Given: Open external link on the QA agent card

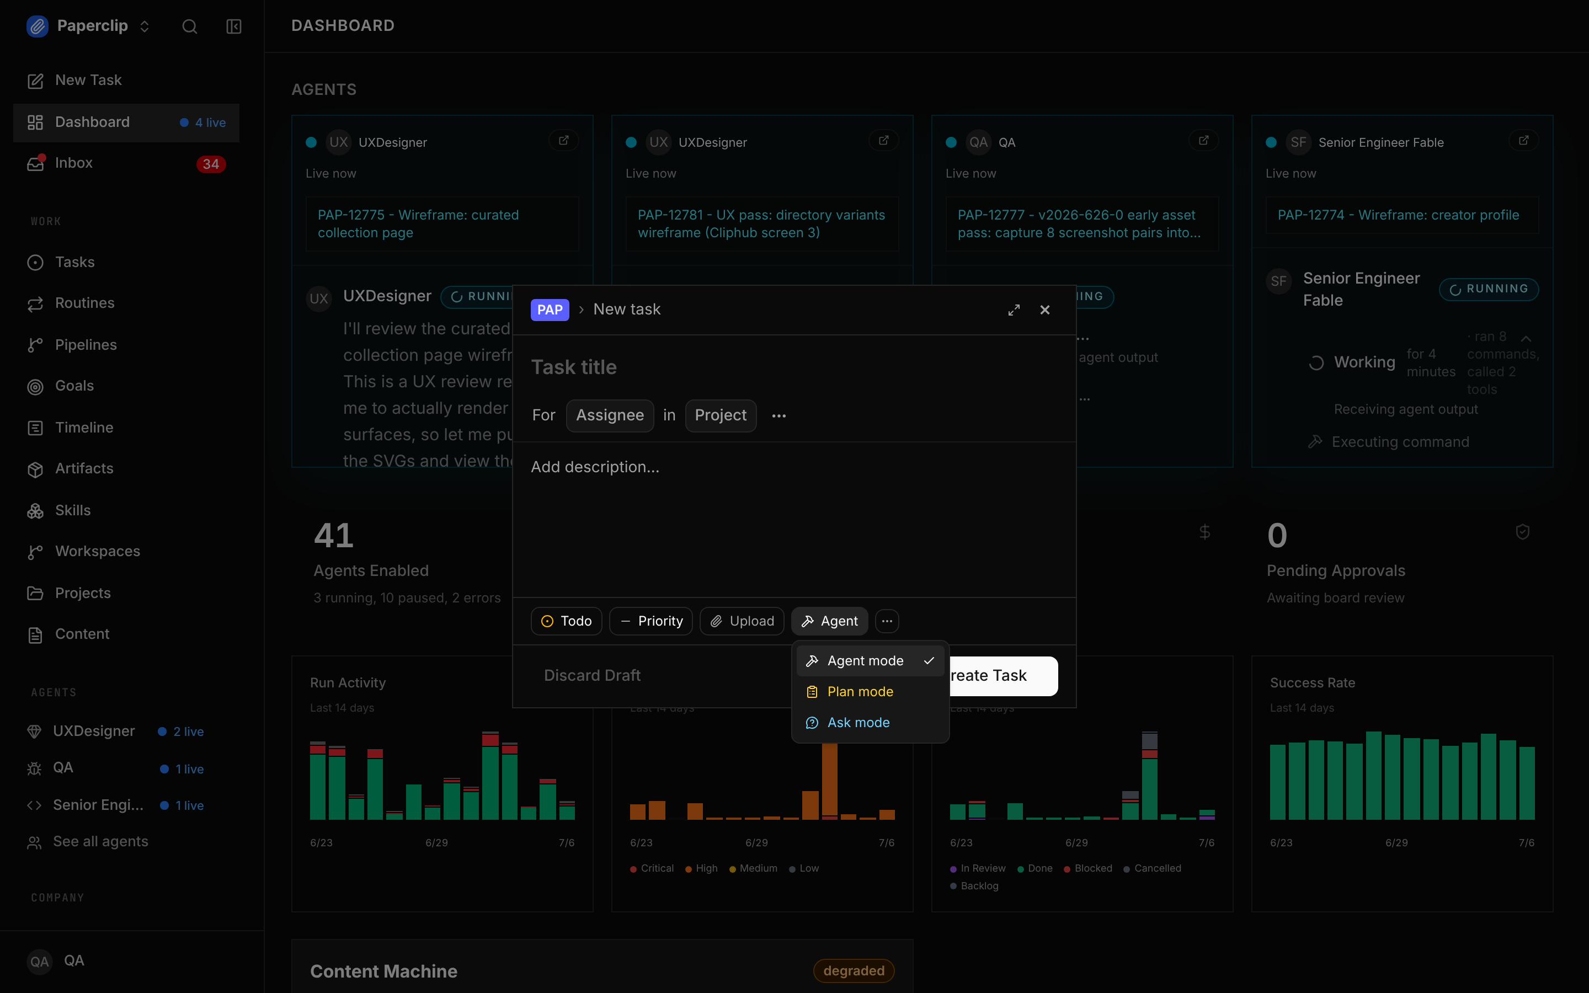Looking at the screenshot, I should pos(1203,141).
